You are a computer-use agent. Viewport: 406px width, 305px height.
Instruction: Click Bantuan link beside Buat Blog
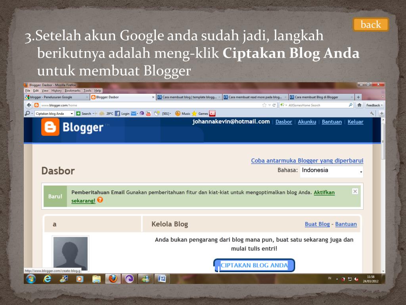pyautogui.click(x=346, y=224)
